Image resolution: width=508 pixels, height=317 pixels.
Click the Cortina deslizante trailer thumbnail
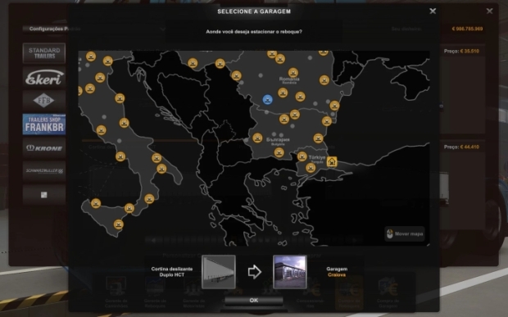click(x=219, y=272)
